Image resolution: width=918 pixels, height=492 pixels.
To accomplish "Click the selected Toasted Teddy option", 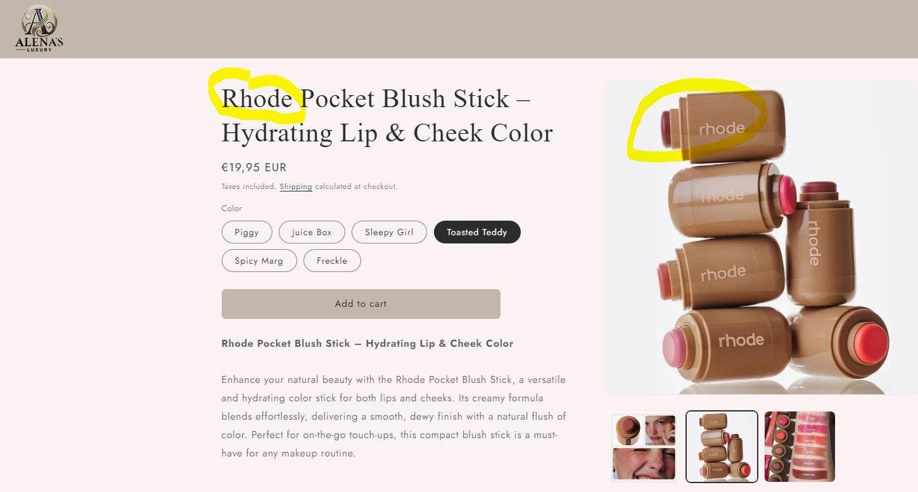I will pyautogui.click(x=477, y=232).
